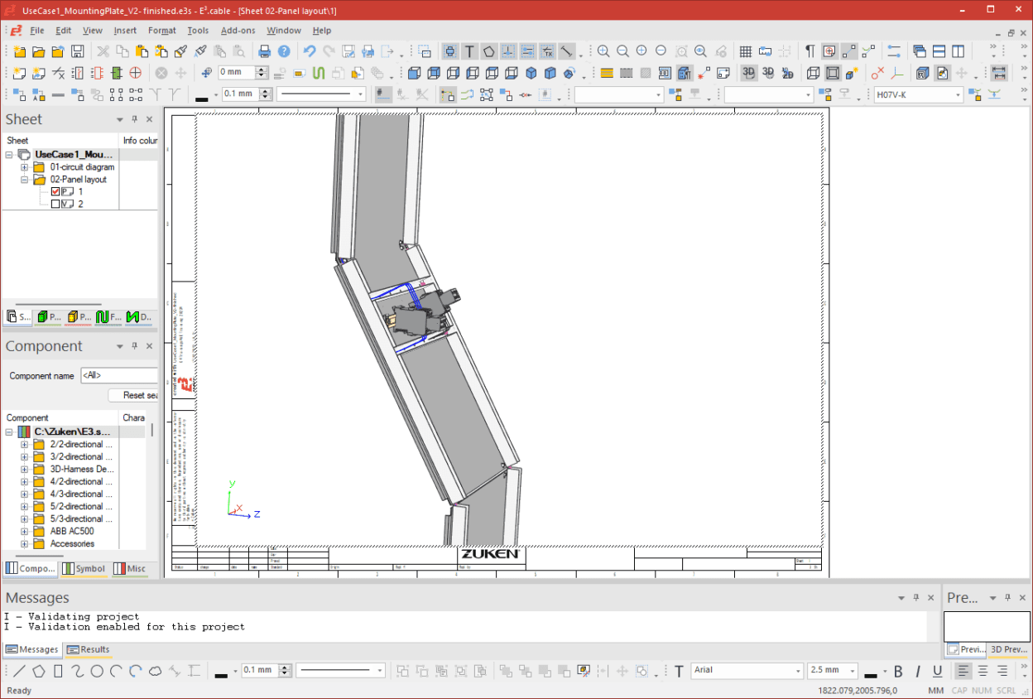Uncheck the checkbox next to sheet 1
Screen dimensions: 1033x699
(x=54, y=191)
